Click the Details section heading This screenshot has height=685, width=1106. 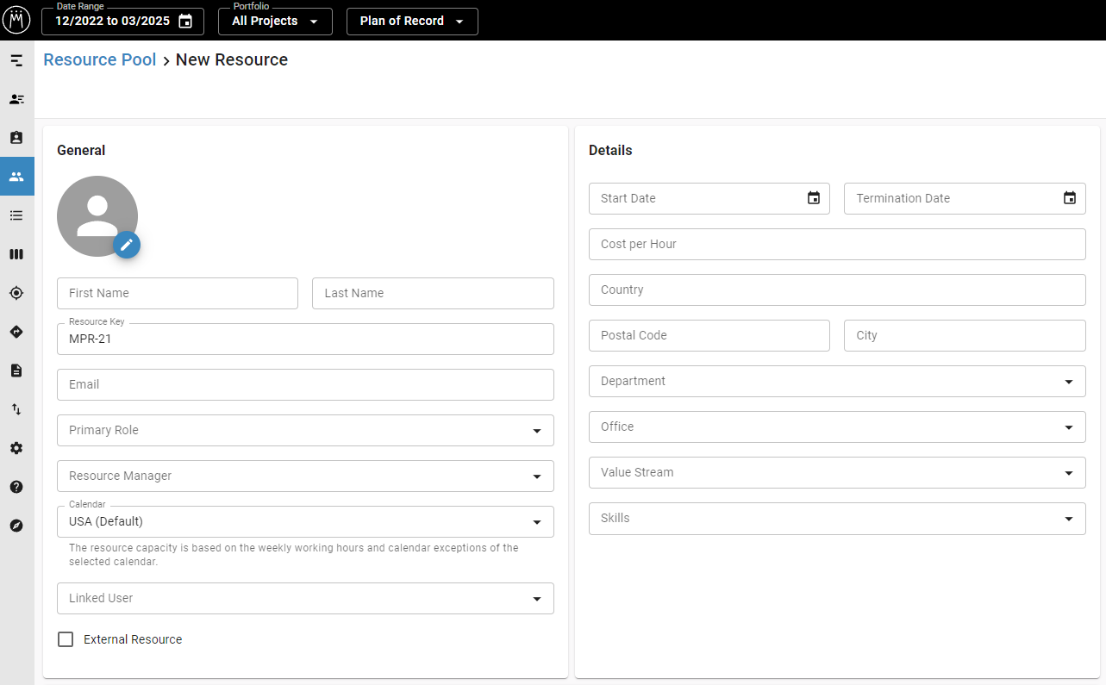610,150
